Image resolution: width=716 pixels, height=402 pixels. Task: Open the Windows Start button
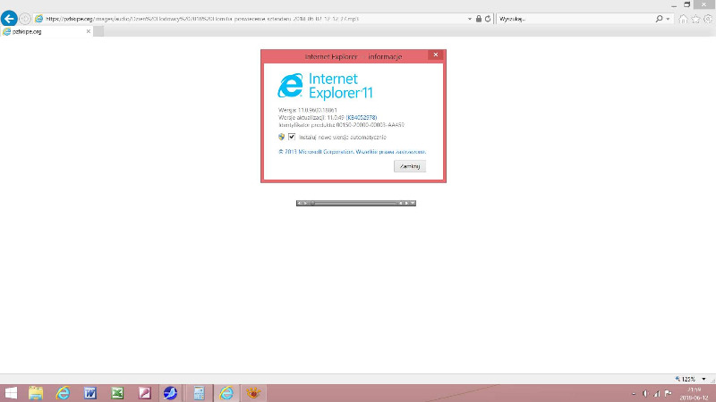pos(10,393)
